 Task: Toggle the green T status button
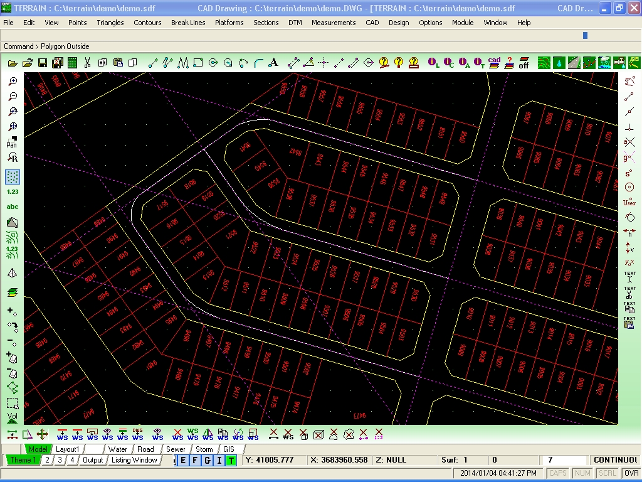231,460
